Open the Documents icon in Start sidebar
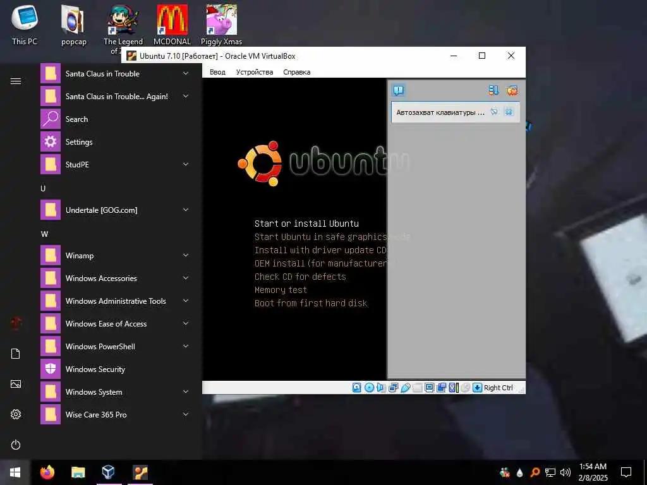This screenshot has width=647, height=485. [x=16, y=354]
